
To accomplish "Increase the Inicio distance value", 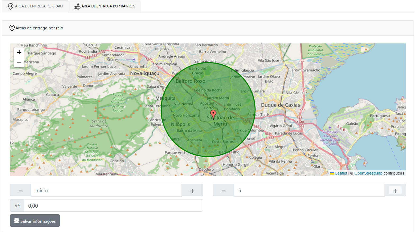I will [192, 190].
